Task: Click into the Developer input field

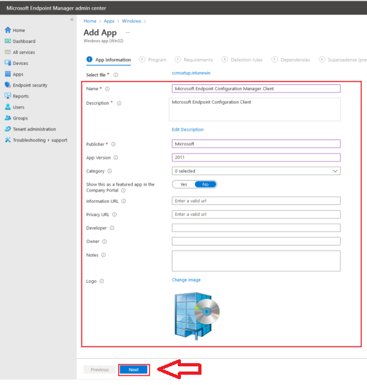Action: (x=256, y=228)
